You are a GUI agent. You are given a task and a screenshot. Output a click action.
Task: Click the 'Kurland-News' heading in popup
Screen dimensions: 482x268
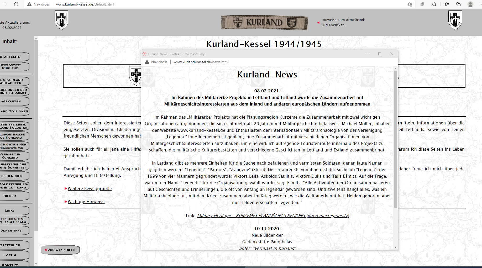click(267, 74)
